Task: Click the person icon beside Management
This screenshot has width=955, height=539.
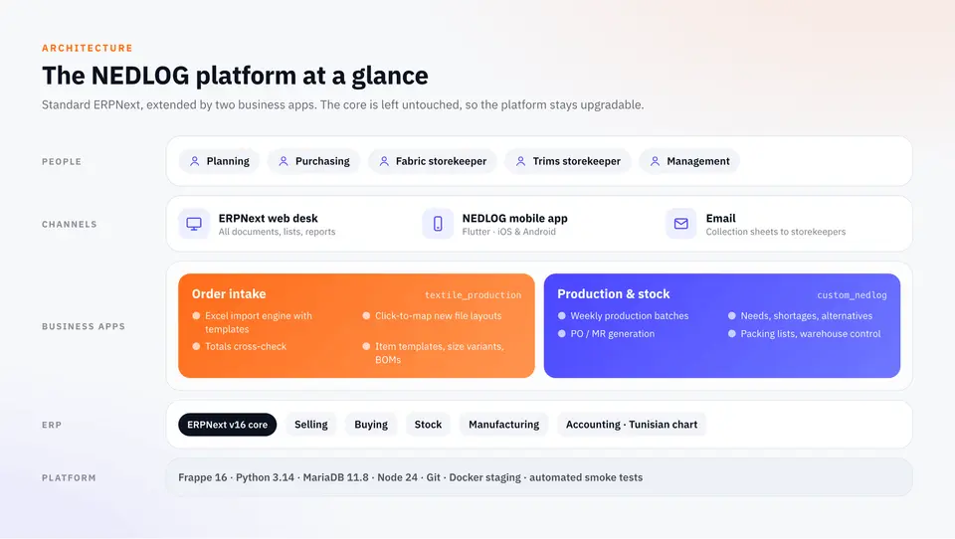Action: 655,161
